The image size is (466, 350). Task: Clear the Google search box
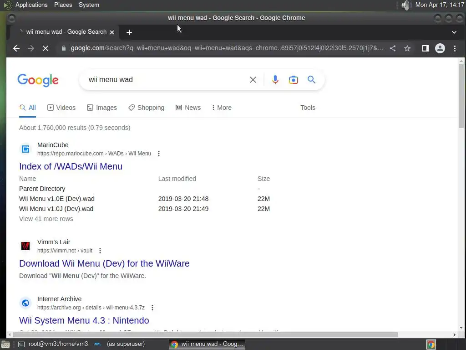click(253, 80)
